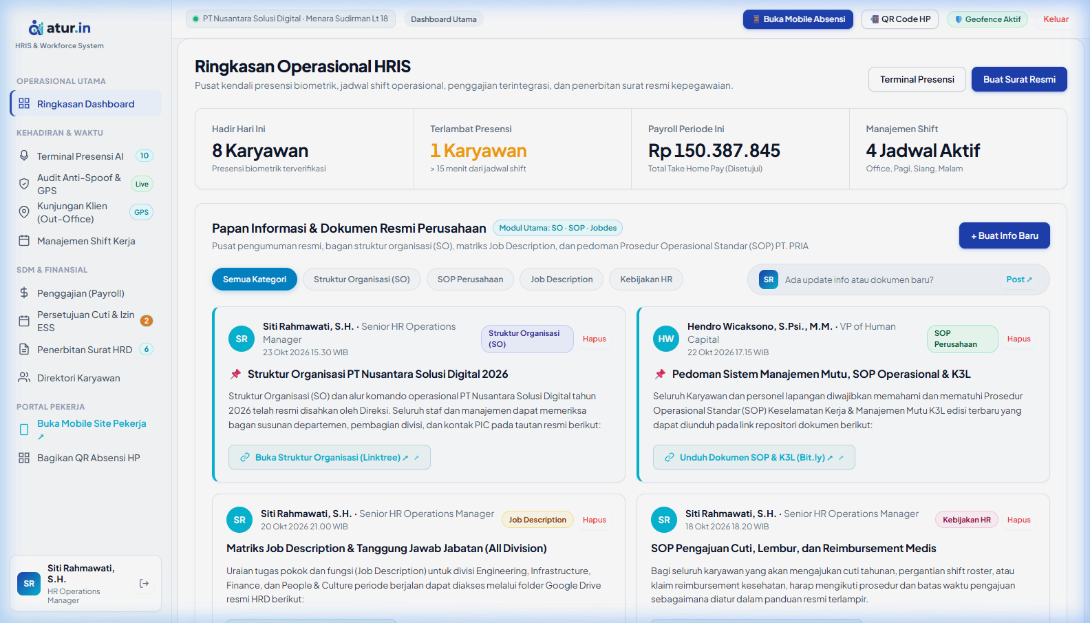Open Buka Mobile Absensi button
1090x623 pixels.
tap(798, 19)
